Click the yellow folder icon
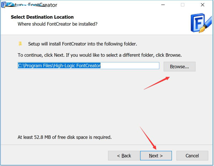Screen dimensions: 214x166 click(x=20, y=44)
